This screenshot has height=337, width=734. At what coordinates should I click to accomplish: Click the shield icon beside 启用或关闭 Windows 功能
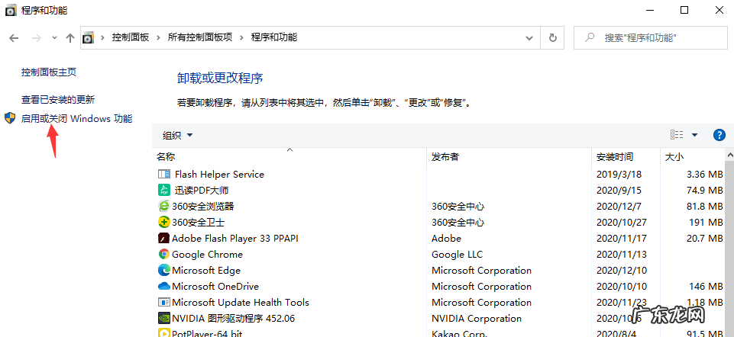point(10,118)
